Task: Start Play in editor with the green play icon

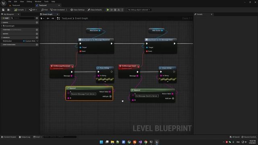Action: [108, 10]
